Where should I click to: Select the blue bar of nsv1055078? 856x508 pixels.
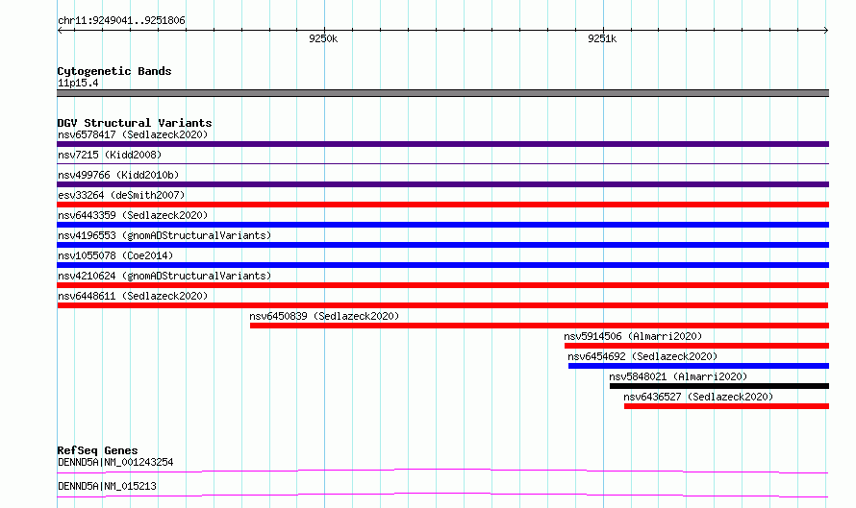pos(442,265)
